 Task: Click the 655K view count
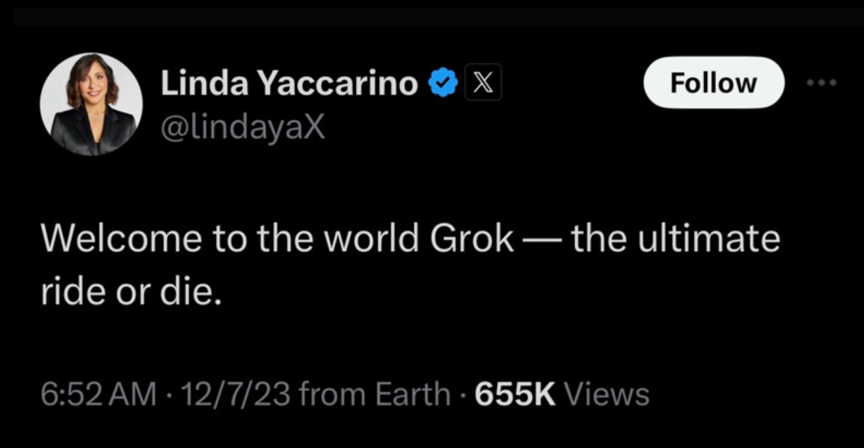[x=515, y=394]
